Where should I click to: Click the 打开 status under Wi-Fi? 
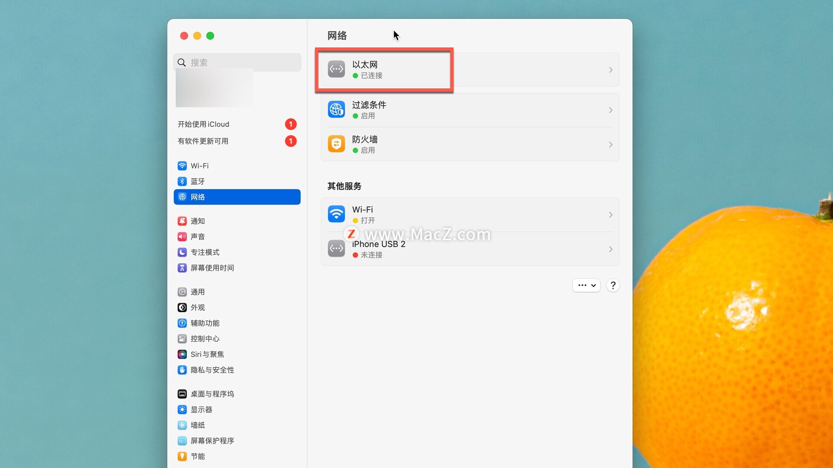tap(368, 221)
